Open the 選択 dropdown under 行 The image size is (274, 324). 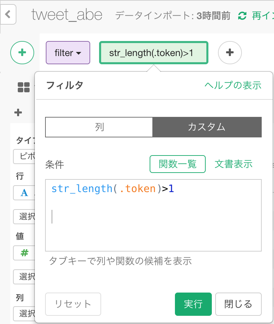click(24, 217)
